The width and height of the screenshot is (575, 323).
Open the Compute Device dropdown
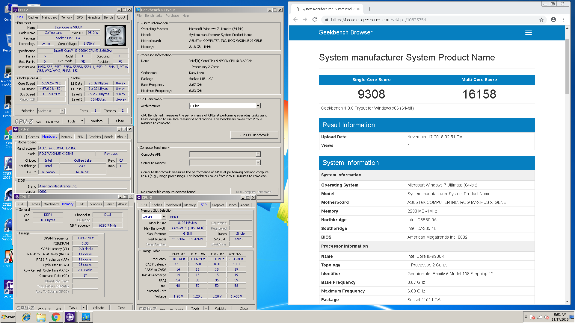point(258,163)
